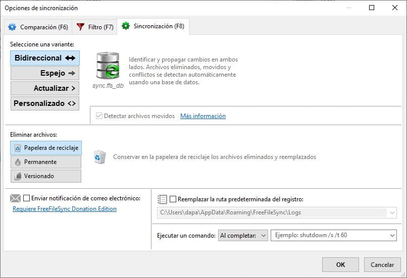This screenshot has width=407, height=278.
Task: Select Papelera de reciclaje deletion option
Action: click(x=46, y=148)
